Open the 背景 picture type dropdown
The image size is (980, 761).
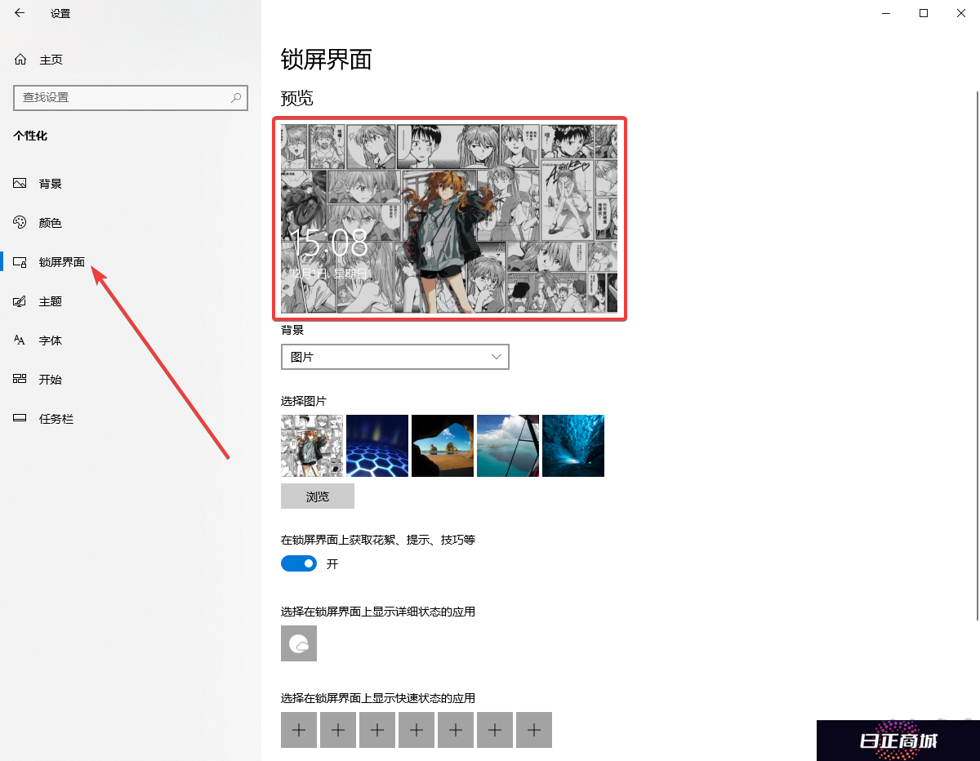pyautogui.click(x=395, y=357)
